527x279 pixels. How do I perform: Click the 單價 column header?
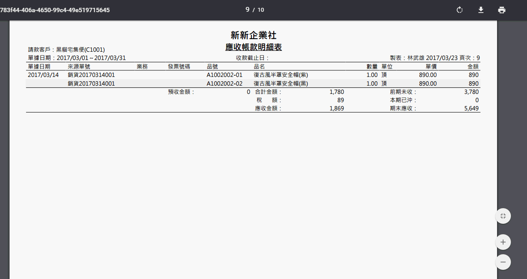431,66
